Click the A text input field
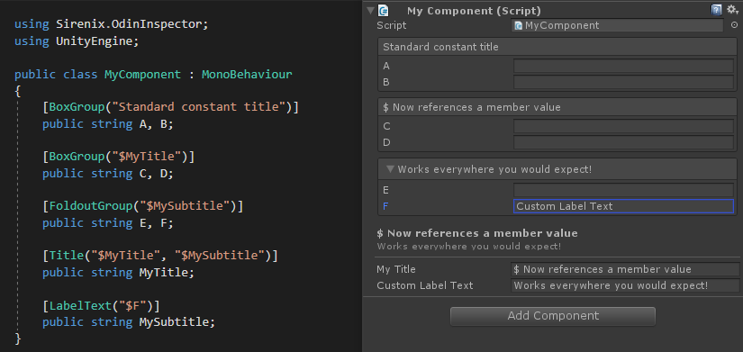This screenshot has height=352, width=743. pos(623,66)
